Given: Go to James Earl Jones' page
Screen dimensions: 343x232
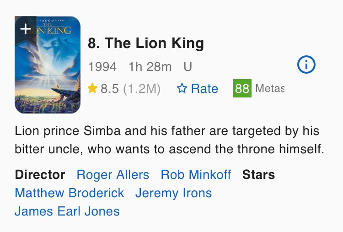Looking at the screenshot, I should 67,211.
